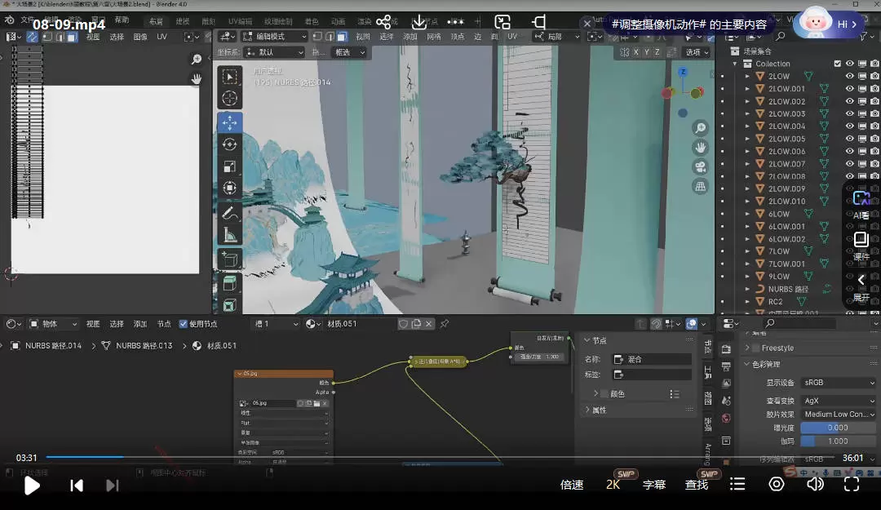This screenshot has height=510, width=881.
Task: Open the Look Medium Low Contrast dropdown
Action: [839, 415]
